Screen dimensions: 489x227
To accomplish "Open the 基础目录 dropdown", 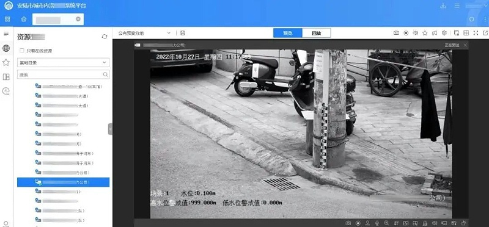I will tap(64, 63).
